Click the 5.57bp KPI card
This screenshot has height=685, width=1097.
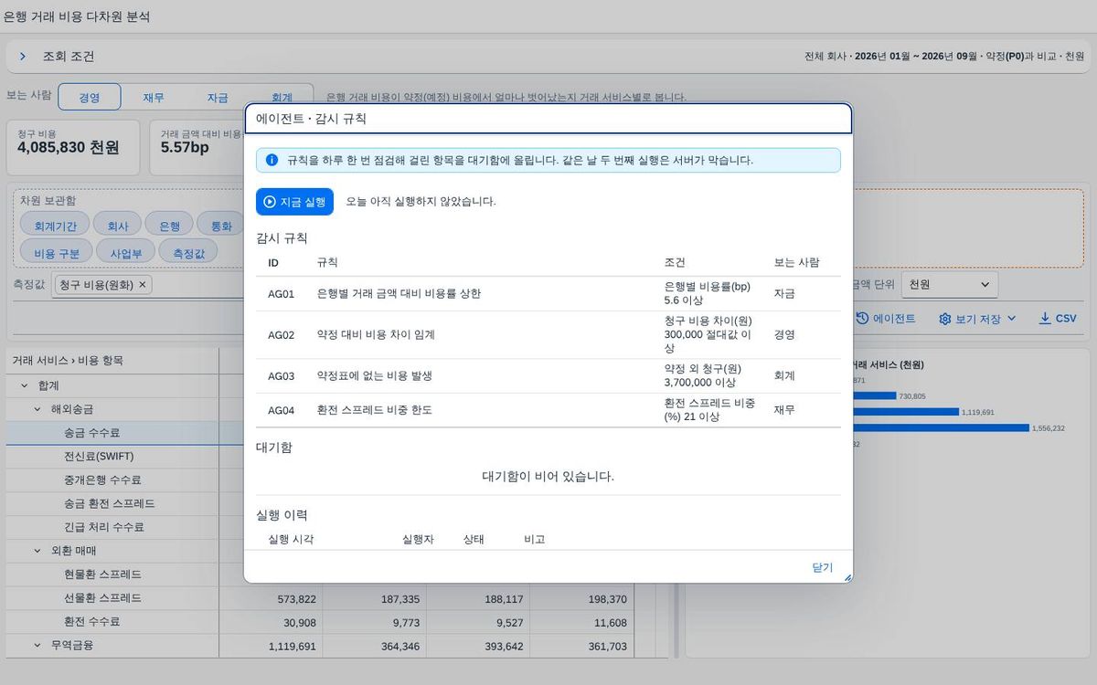(x=197, y=147)
